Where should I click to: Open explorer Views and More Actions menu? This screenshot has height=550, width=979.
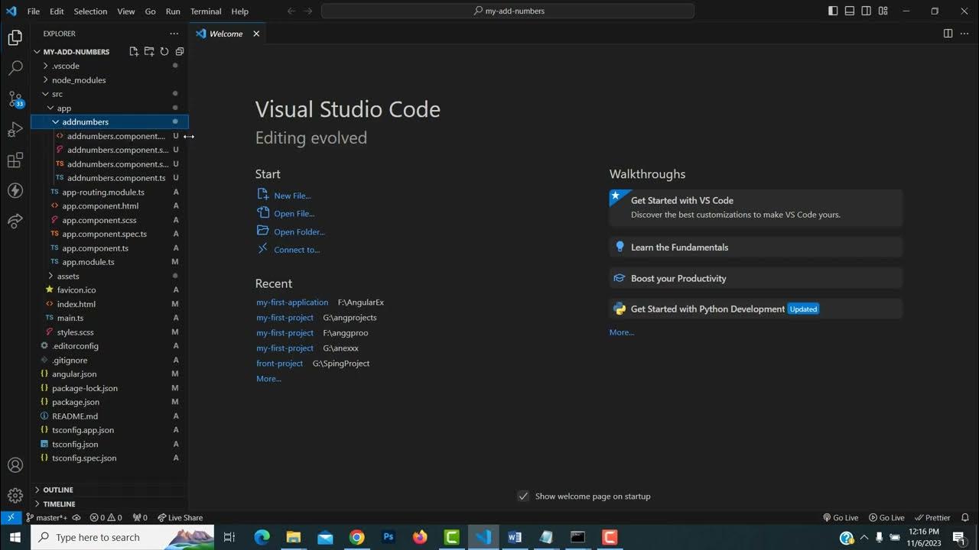coord(174,34)
